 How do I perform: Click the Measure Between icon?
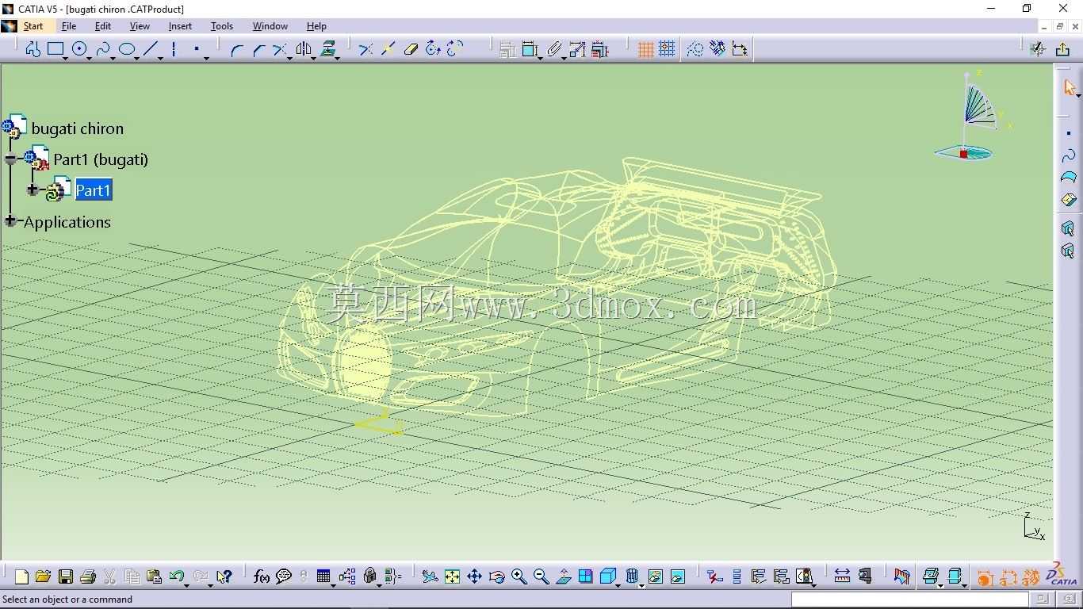pyautogui.click(x=842, y=576)
